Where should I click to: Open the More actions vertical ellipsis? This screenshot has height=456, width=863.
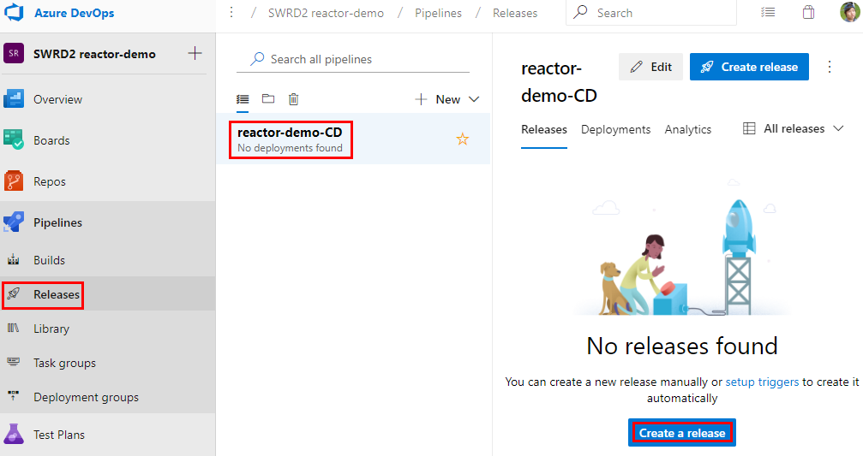(x=830, y=67)
